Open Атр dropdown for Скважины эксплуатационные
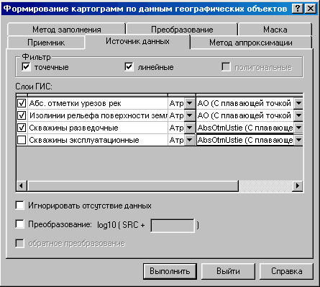The image size is (320, 287). [x=190, y=140]
